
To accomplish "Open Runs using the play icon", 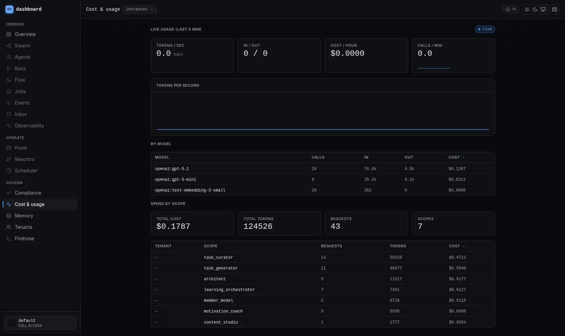I will [x=9, y=69].
